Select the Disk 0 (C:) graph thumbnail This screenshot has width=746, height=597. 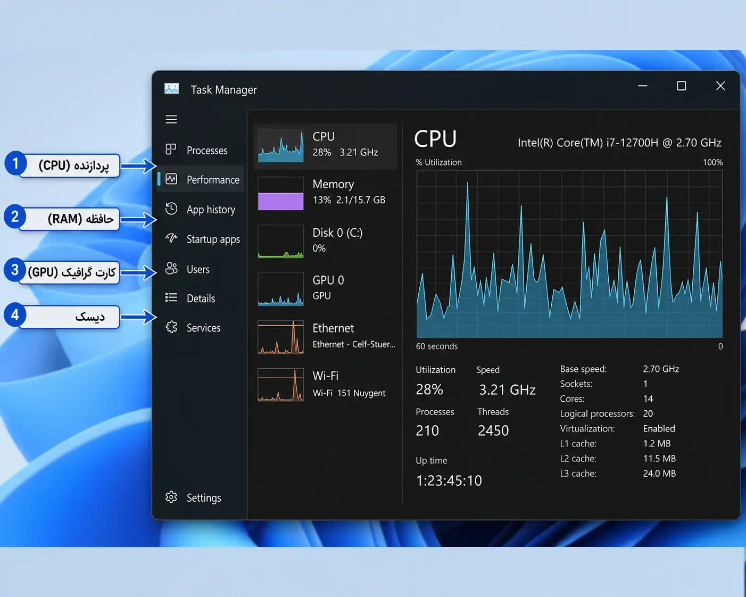click(281, 241)
